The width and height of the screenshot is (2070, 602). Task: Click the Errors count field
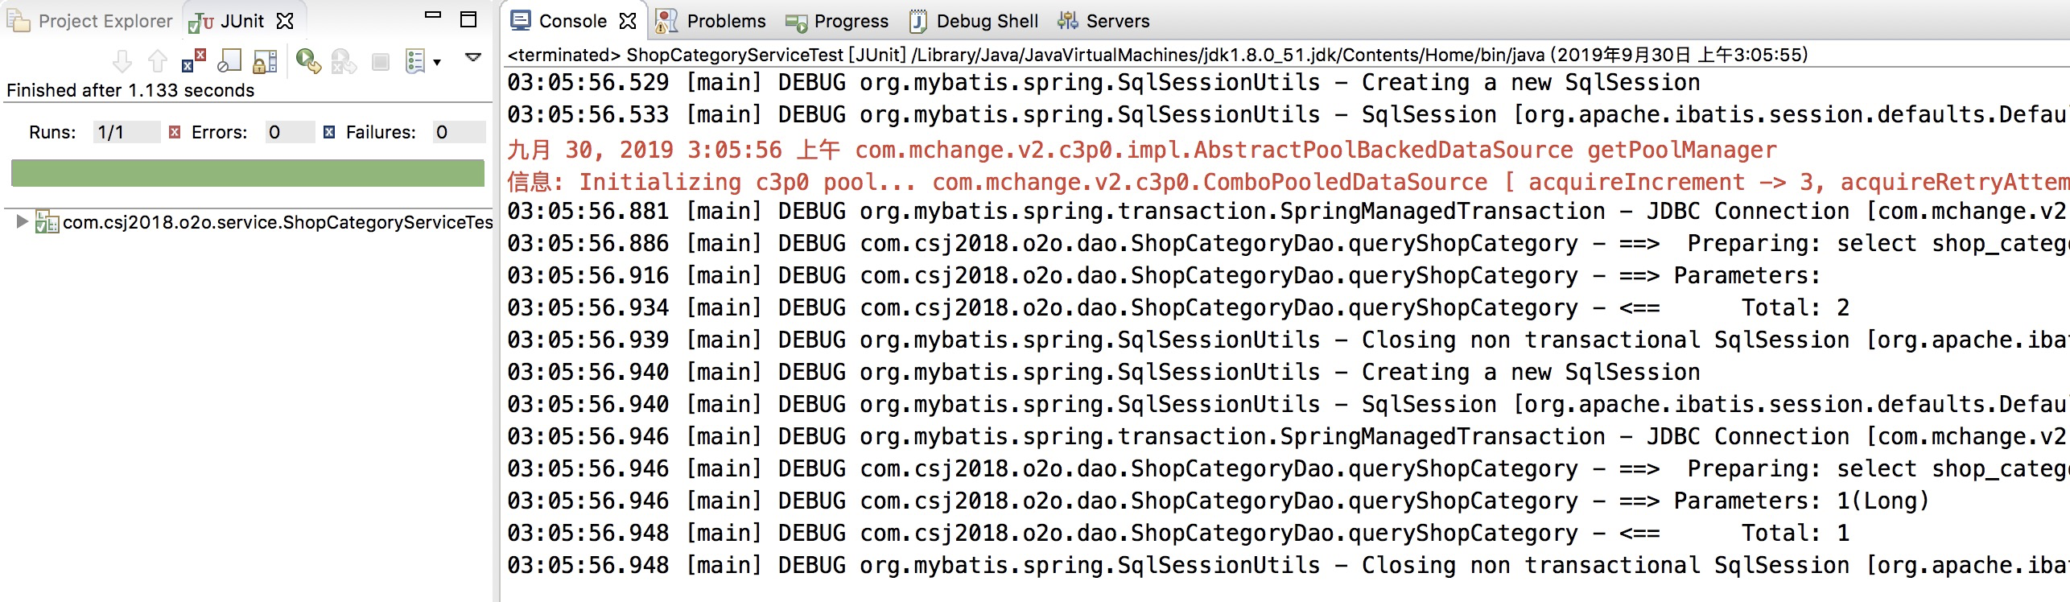[x=289, y=132]
